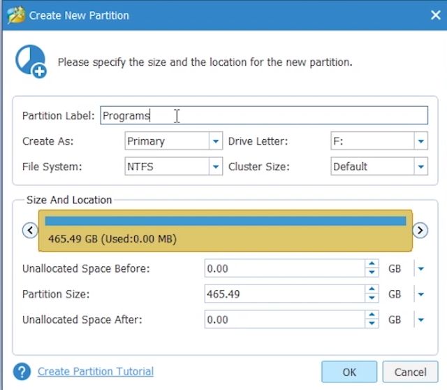
Task: Increase Unallocated Space After value
Action: pyautogui.click(x=372, y=315)
